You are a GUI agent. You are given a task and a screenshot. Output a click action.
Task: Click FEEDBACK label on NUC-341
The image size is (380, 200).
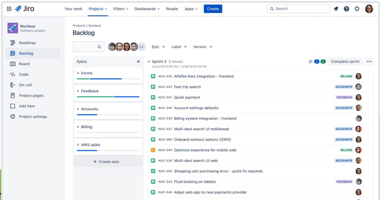(344, 97)
